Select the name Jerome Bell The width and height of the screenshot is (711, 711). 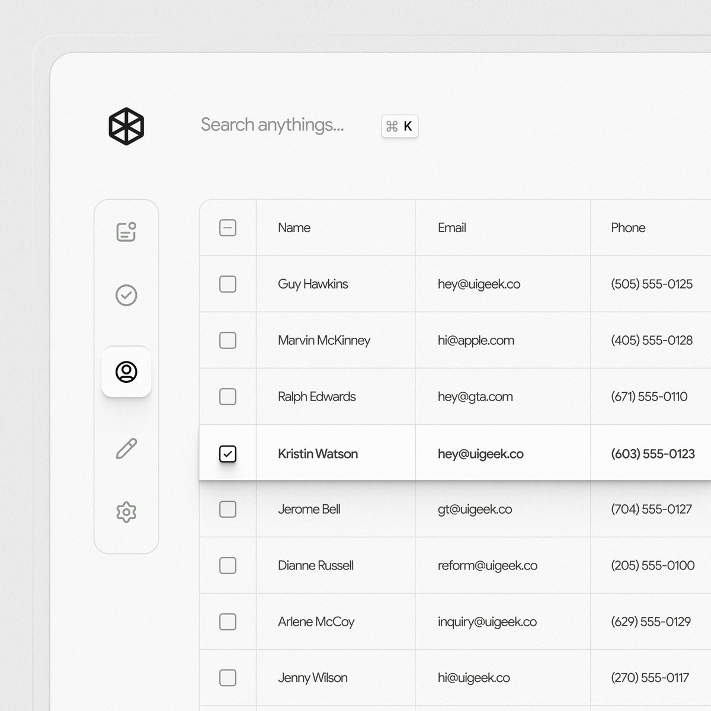coord(309,509)
